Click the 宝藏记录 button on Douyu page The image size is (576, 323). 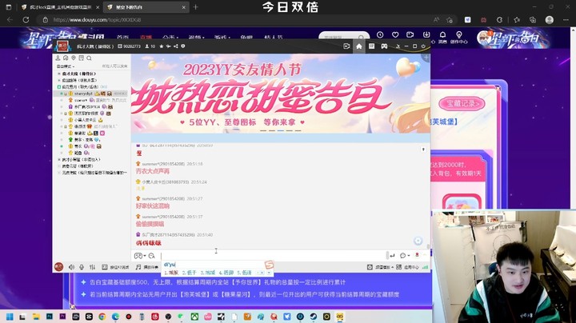pos(462,104)
